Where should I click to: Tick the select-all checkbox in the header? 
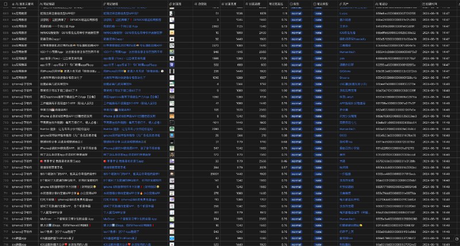(6, 4)
